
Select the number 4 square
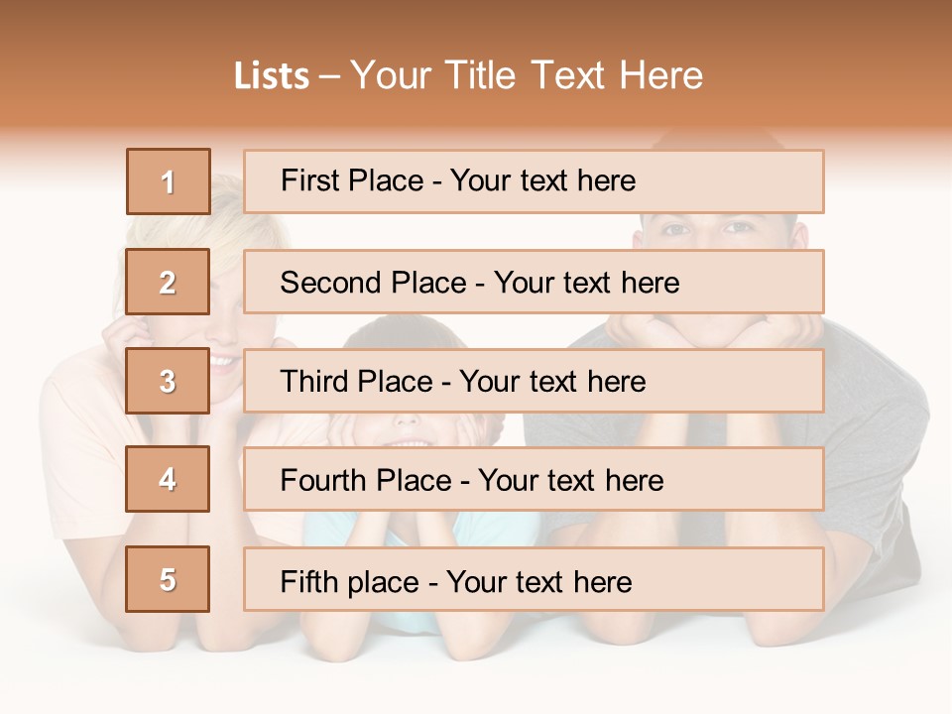click(169, 479)
